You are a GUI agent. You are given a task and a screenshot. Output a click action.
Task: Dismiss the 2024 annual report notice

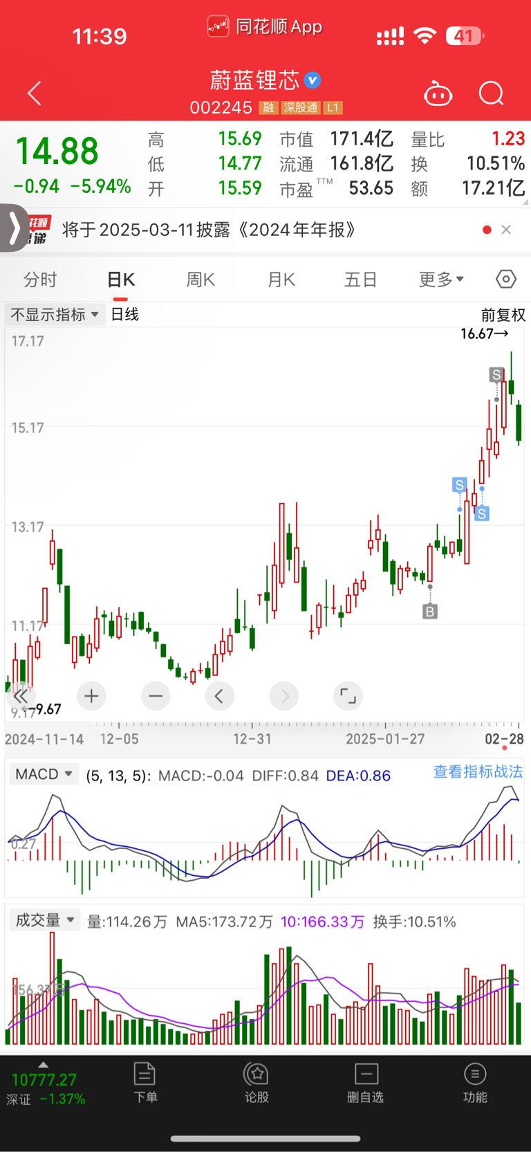(506, 230)
